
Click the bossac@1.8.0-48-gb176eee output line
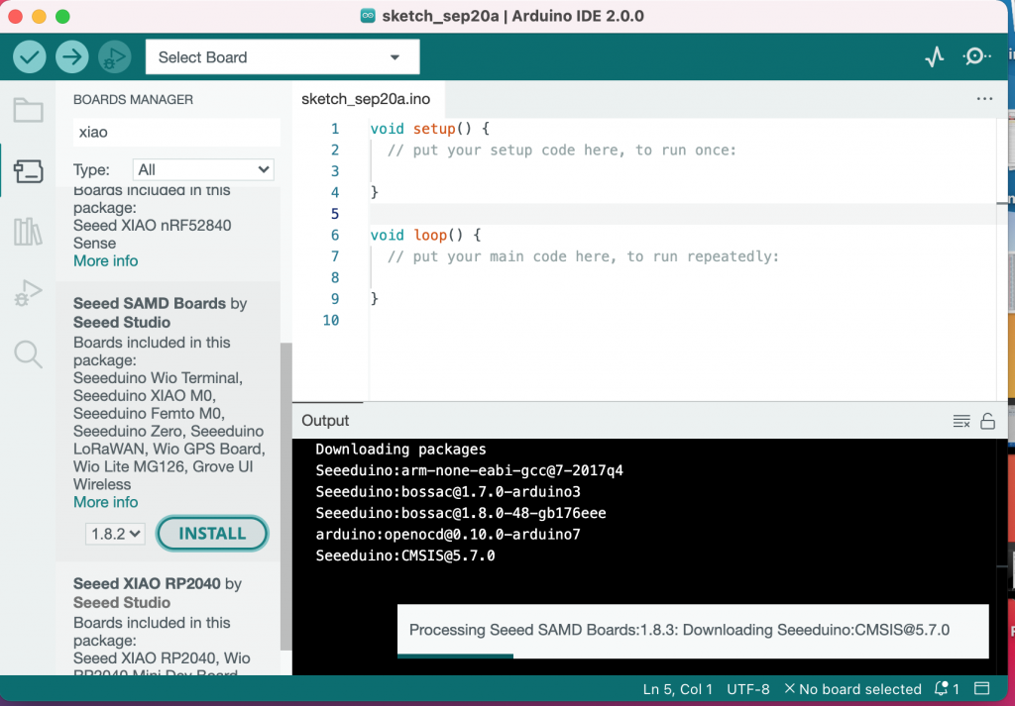461,513
